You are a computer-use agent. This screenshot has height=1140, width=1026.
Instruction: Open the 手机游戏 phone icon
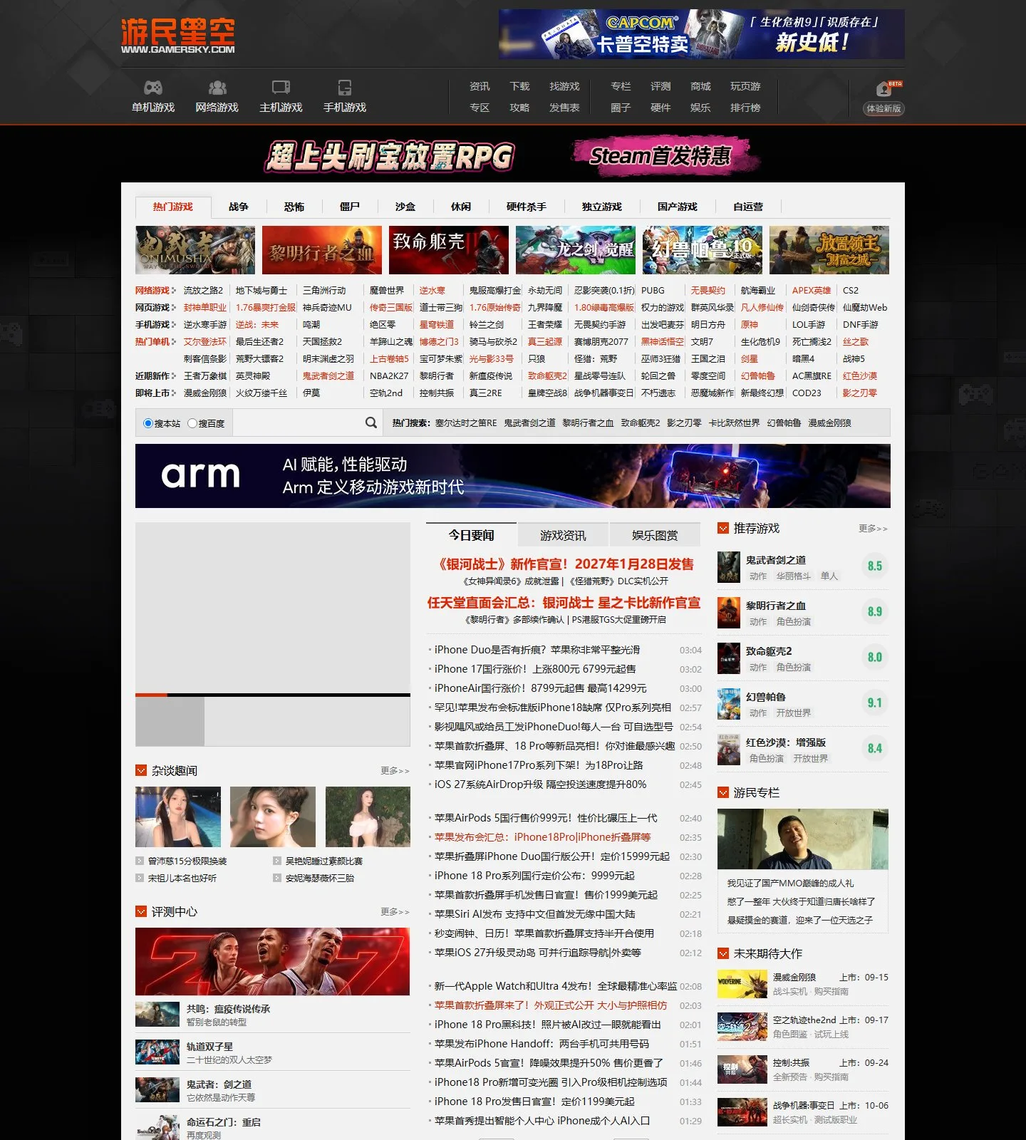345,88
